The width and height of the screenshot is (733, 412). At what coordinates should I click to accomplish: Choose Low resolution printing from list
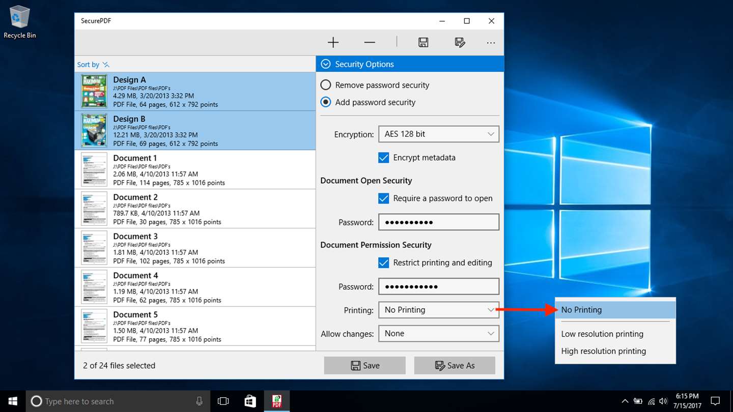pos(602,334)
